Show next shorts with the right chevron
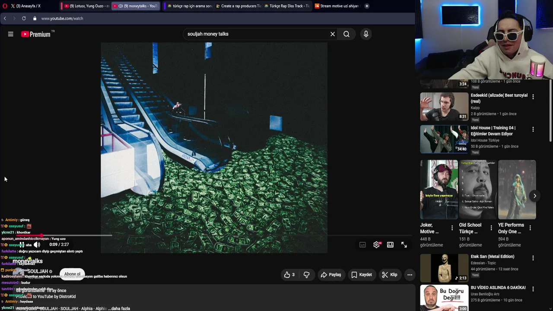 [534, 196]
